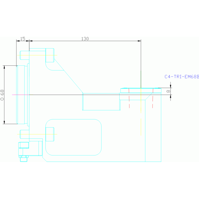Select the long yellow vertical centerline

[x=141, y=125]
